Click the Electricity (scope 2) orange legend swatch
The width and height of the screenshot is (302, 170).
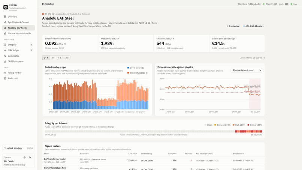click(128, 73)
